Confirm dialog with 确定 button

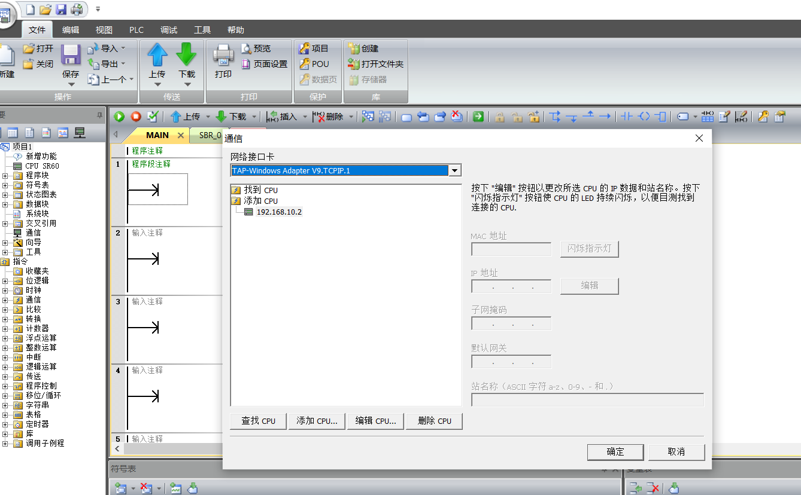pyautogui.click(x=615, y=452)
